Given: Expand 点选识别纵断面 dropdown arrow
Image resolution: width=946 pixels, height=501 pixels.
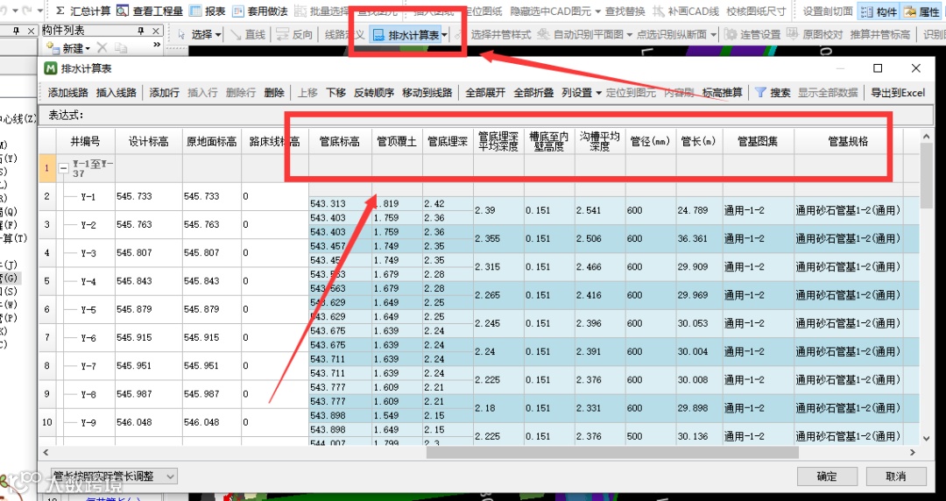Looking at the screenshot, I should pos(714,35).
